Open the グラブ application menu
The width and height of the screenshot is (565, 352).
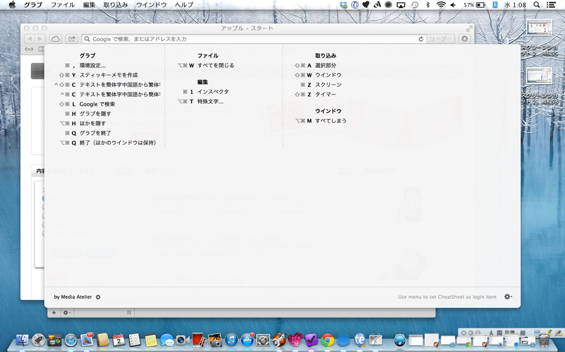(x=33, y=5)
